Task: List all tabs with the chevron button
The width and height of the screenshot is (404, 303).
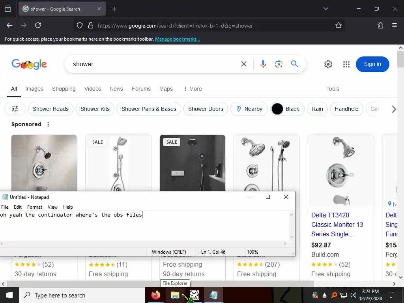Action: pos(325,9)
